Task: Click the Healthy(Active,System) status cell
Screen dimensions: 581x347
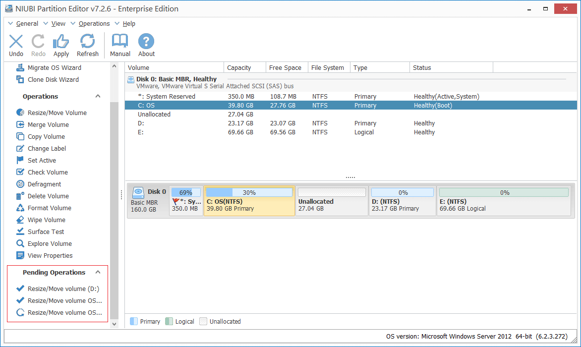Action: coord(447,96)
